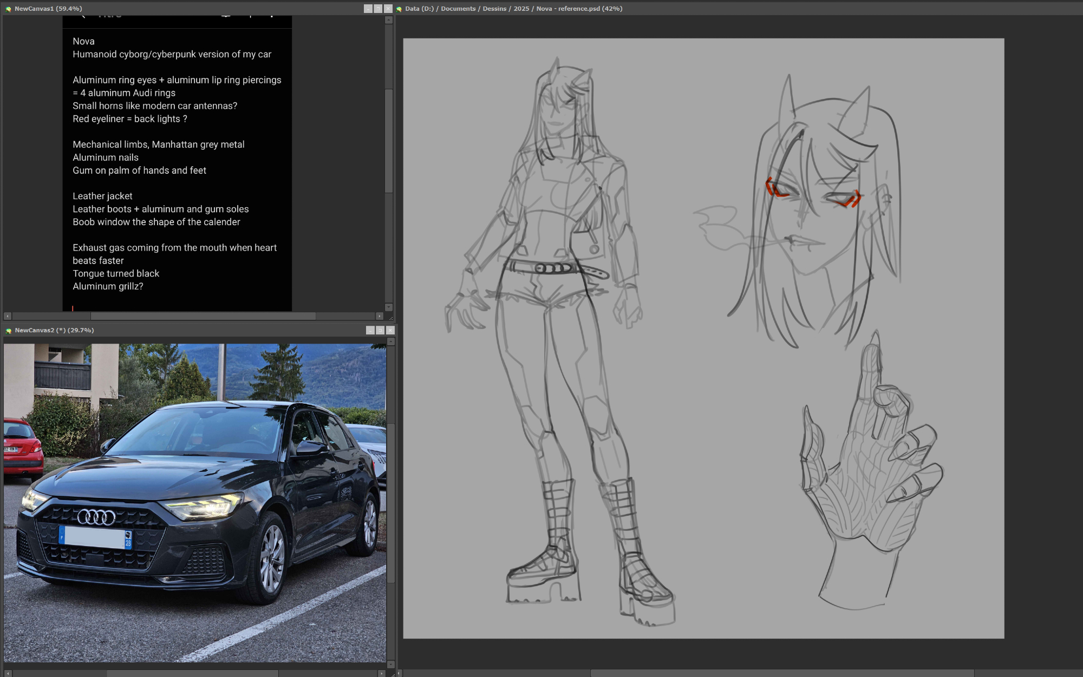Click scroll-left arrow in NewCanvas2
Viewport: 1083px width, 677px height.
[8, 673]
